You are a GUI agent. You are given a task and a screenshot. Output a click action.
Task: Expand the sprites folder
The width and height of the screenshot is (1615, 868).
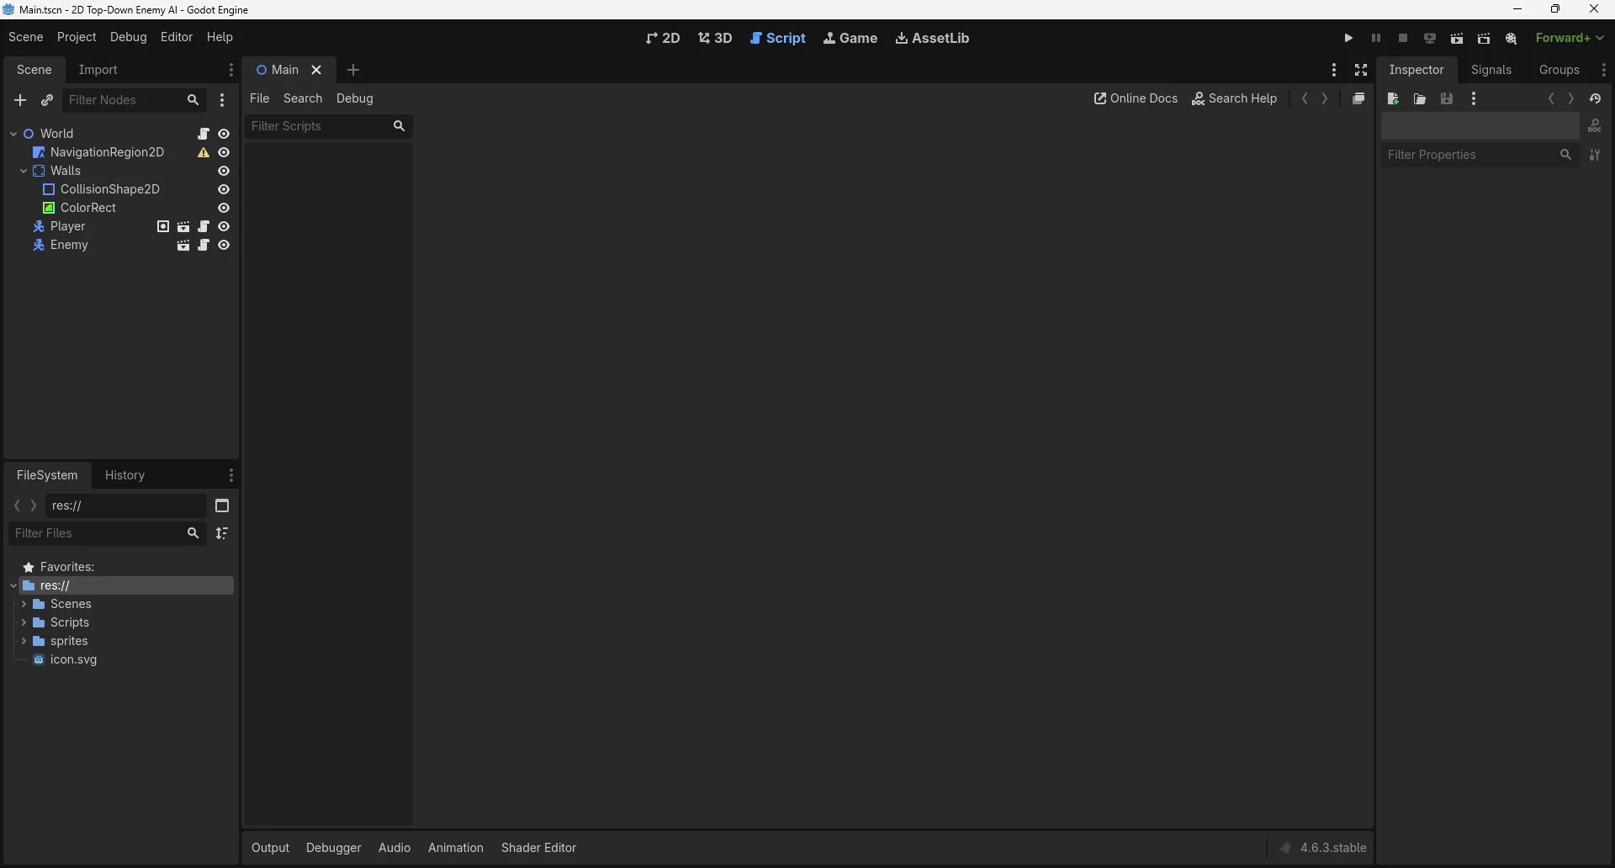pos(24,641)
